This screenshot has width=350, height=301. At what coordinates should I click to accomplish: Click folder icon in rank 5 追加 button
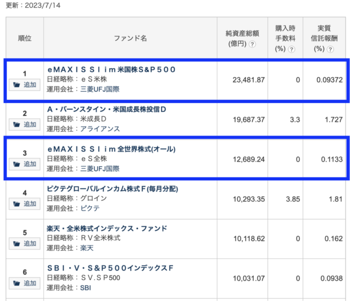[17, 243]
